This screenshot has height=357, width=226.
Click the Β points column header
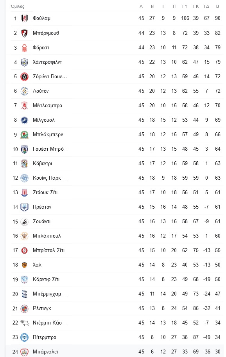(217, 6)
